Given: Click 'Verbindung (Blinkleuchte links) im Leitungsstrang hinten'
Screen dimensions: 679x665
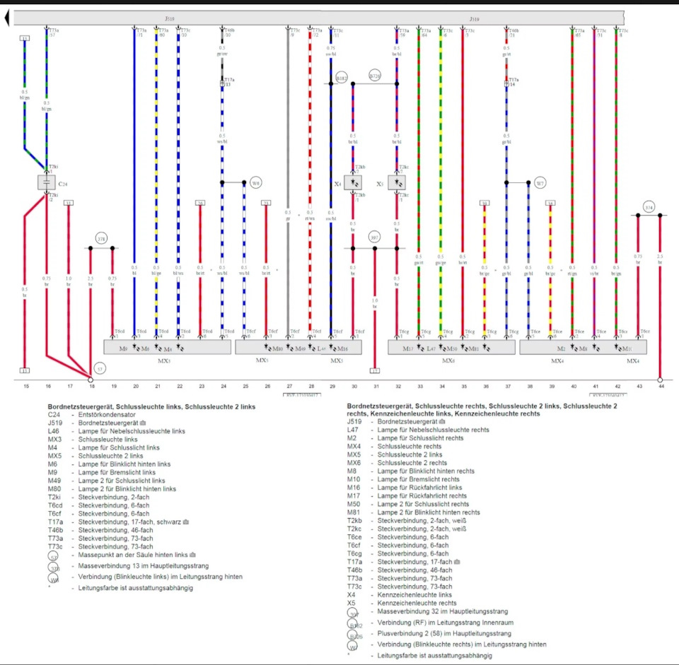Looking at the screenshot, I should point(161,577).
